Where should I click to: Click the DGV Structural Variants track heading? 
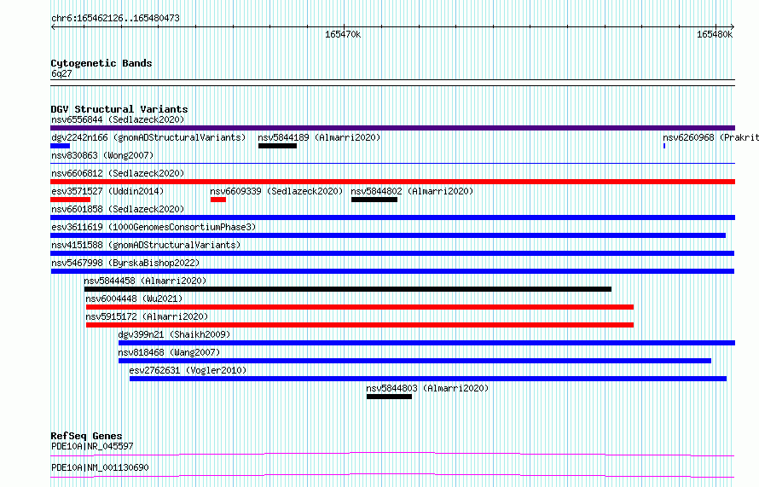click(x=119, y=109)
